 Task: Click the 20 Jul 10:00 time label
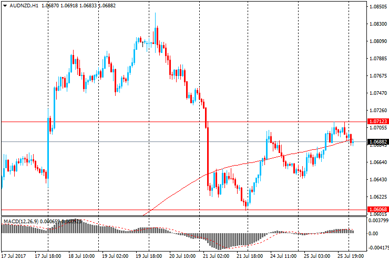point(182,256)
